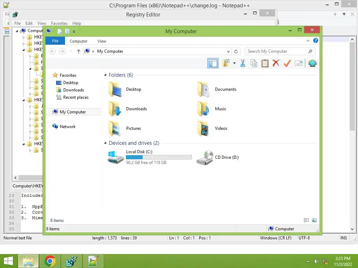
Task: Collapse the Computer root node in Registry Editor
Action: pos(17,31)
